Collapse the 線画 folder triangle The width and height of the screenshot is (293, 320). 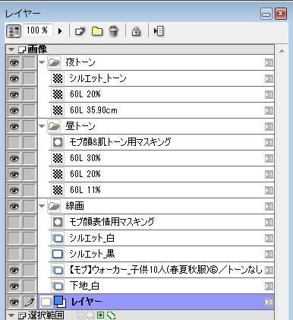(42, 206)
